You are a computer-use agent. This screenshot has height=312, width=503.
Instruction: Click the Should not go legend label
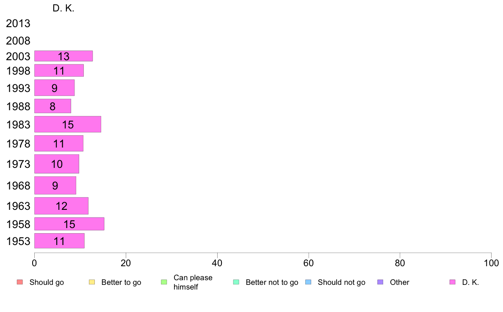[342, 282]
